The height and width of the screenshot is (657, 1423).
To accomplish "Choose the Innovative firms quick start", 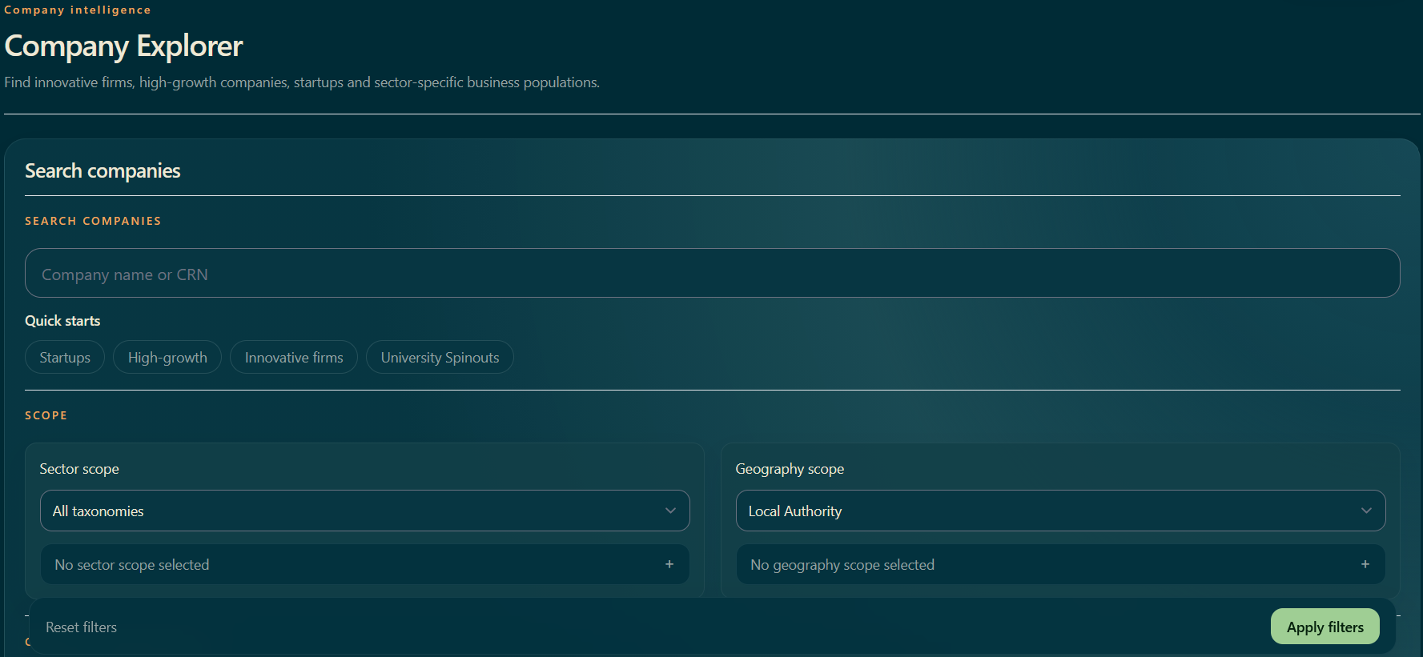I will click(x=294, y=357).
